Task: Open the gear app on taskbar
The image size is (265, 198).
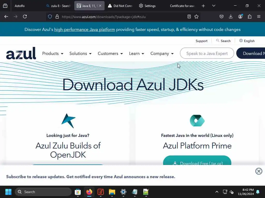Action: point(123,192)
